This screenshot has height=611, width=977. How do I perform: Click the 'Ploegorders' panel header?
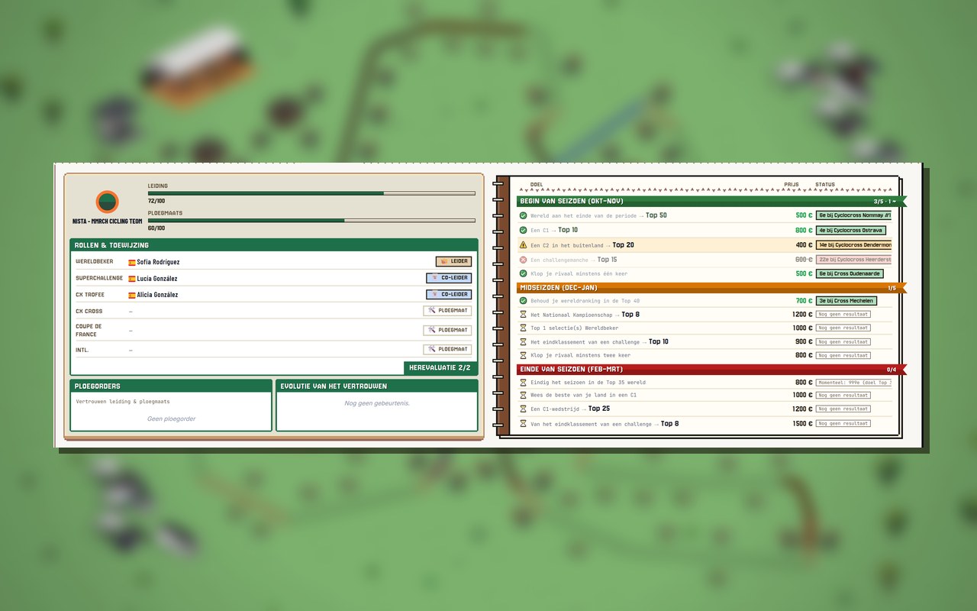pyautogui.click(x=171, y=386)
